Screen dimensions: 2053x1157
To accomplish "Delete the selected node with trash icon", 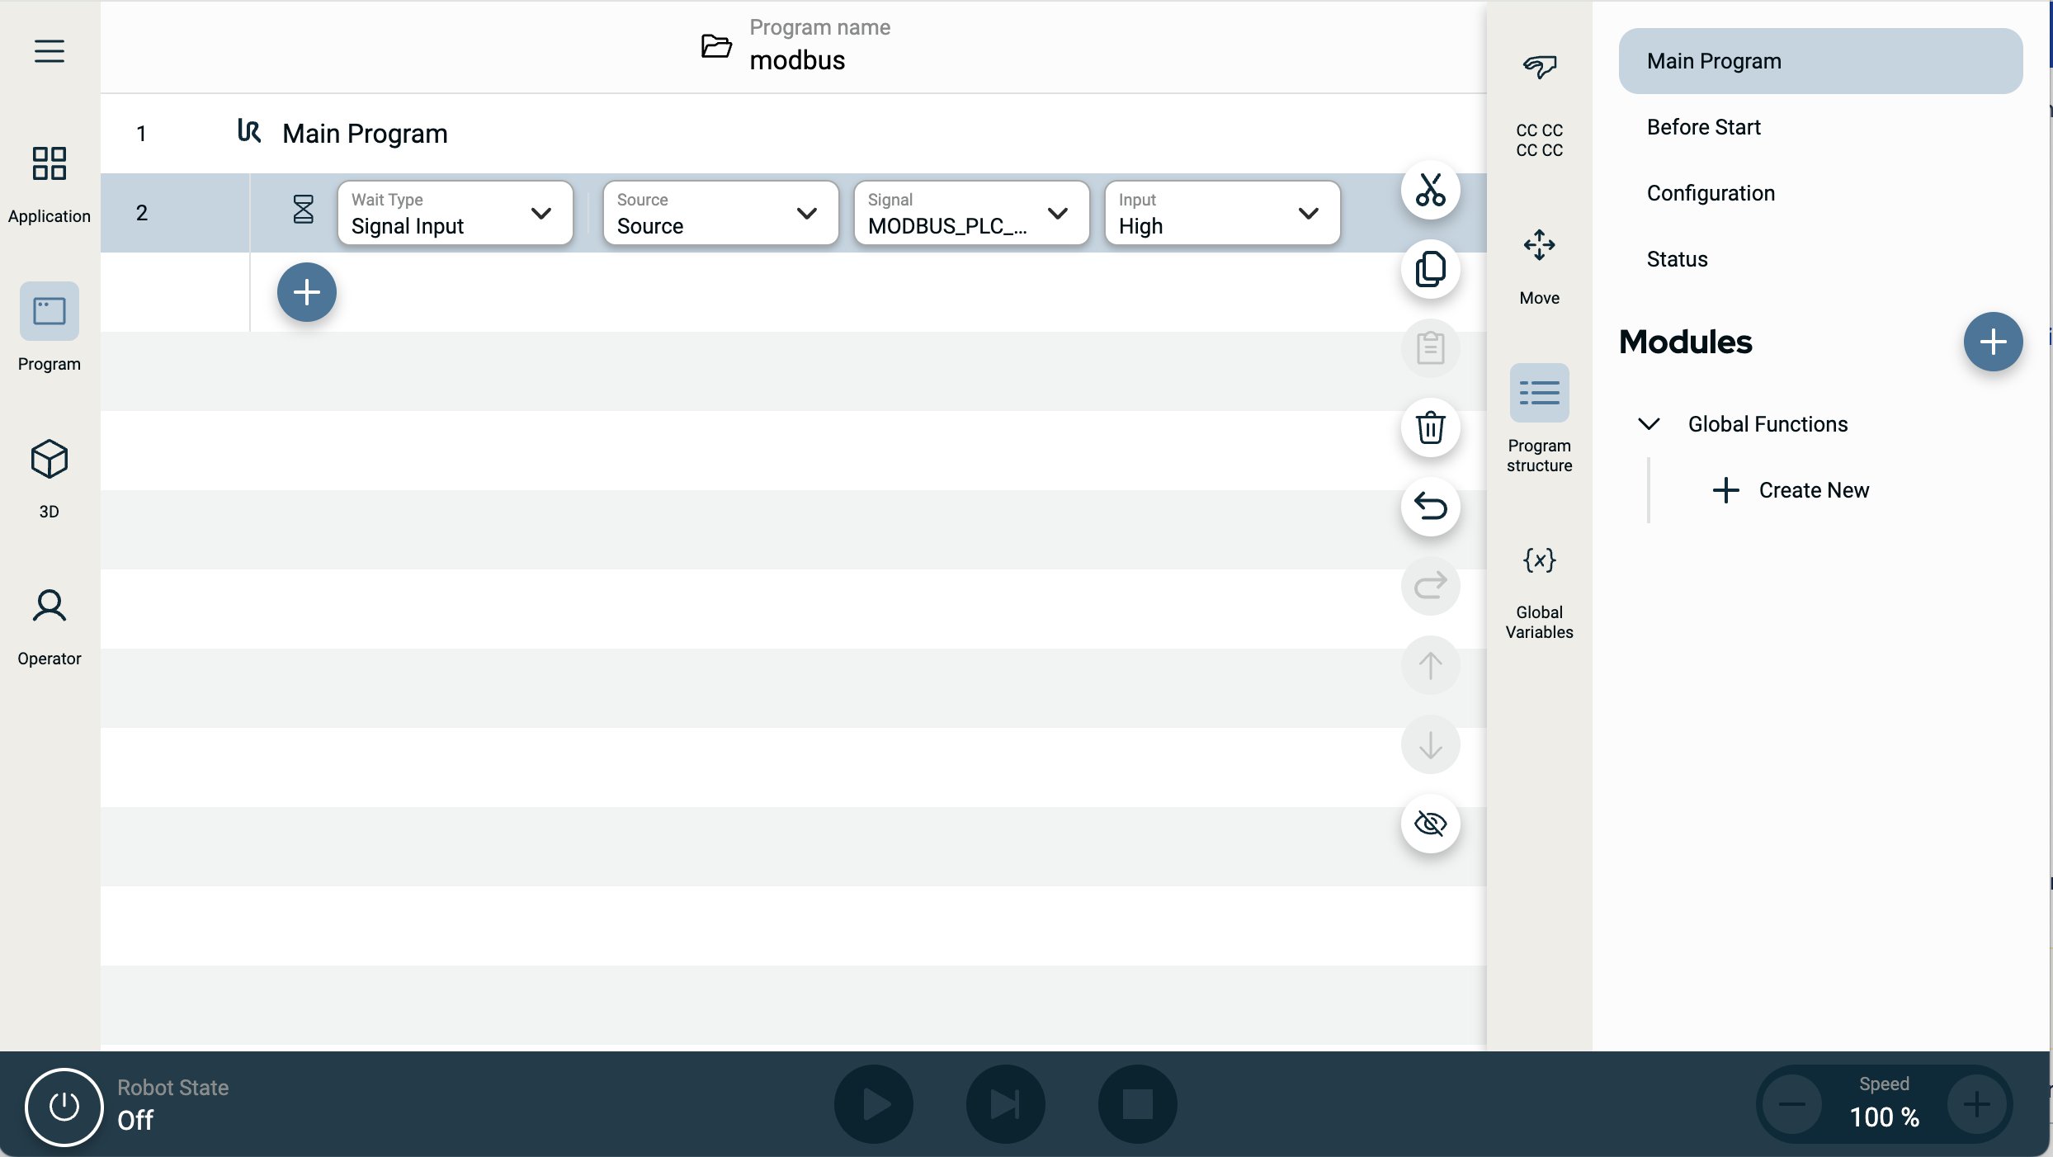I will coord(1430,427).
